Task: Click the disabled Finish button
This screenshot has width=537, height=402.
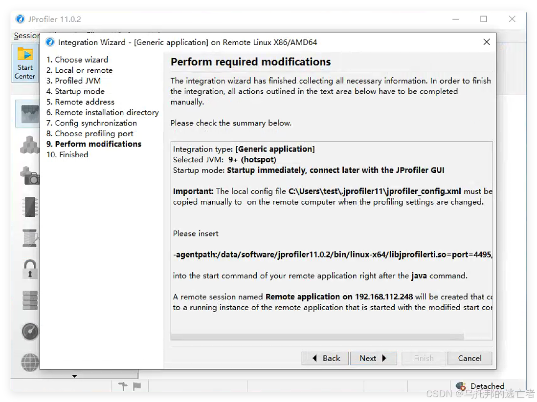Action: (x=424, y=358)
